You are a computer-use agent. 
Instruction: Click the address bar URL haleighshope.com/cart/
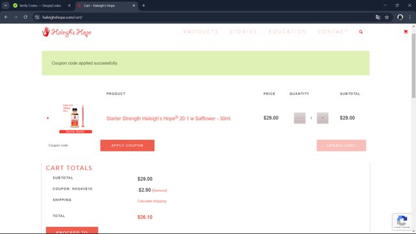pyautogui.click(x=62, y=18)
